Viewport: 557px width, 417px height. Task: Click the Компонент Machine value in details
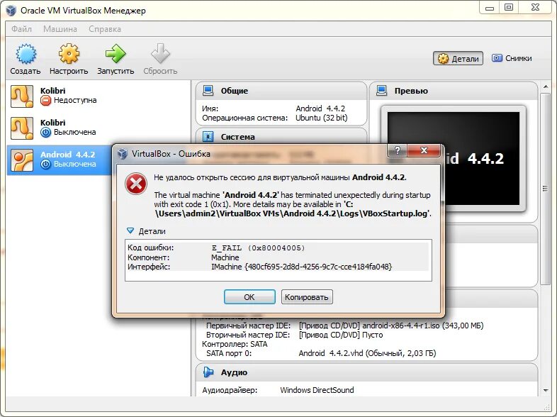click(225, 257)
